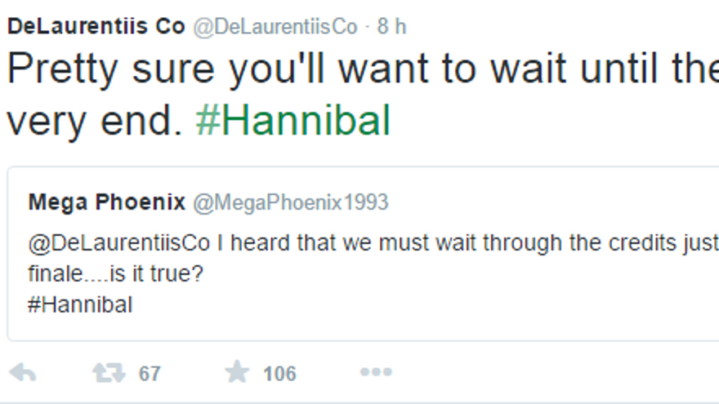This screenshot has height=404, width=719.
Task: Retweet the DeLaurentiis Co tweet
Action: [x=108, y=373]
